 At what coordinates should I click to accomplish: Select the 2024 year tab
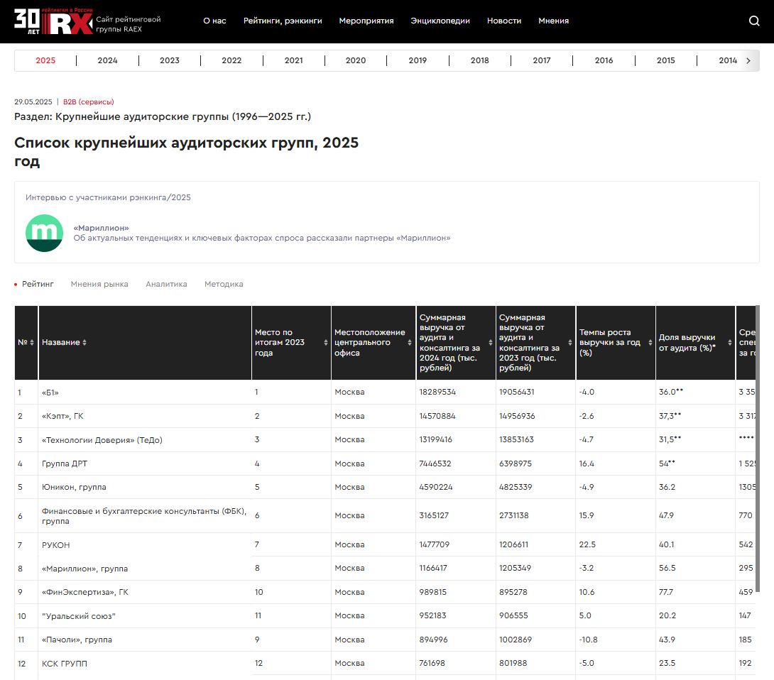[108, 61]
